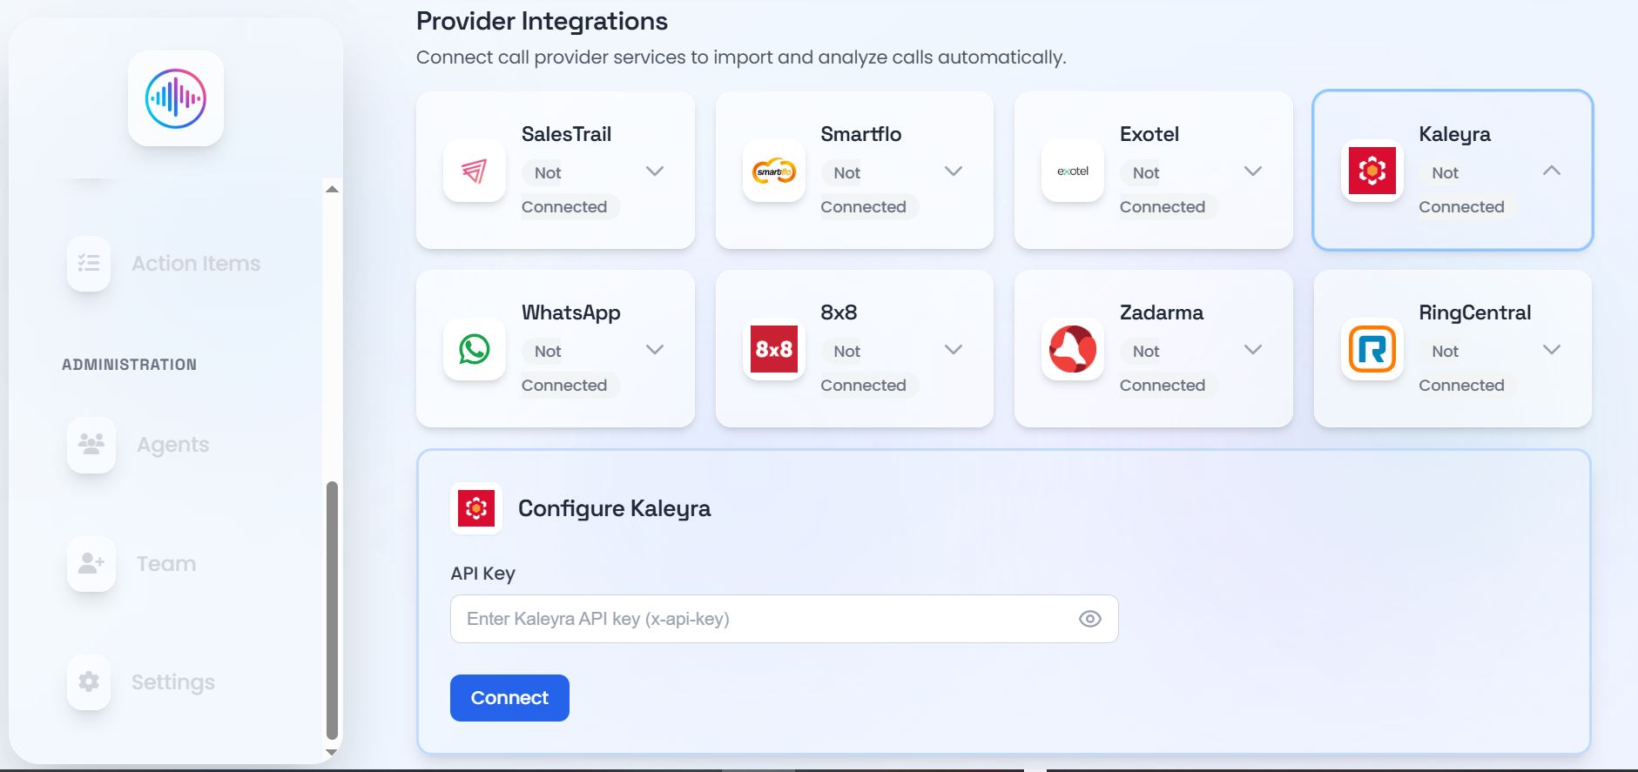1638x772 pixels.
Task: Click the SalesTrail paper-plane logo
Action: click(x=475, y=171)
